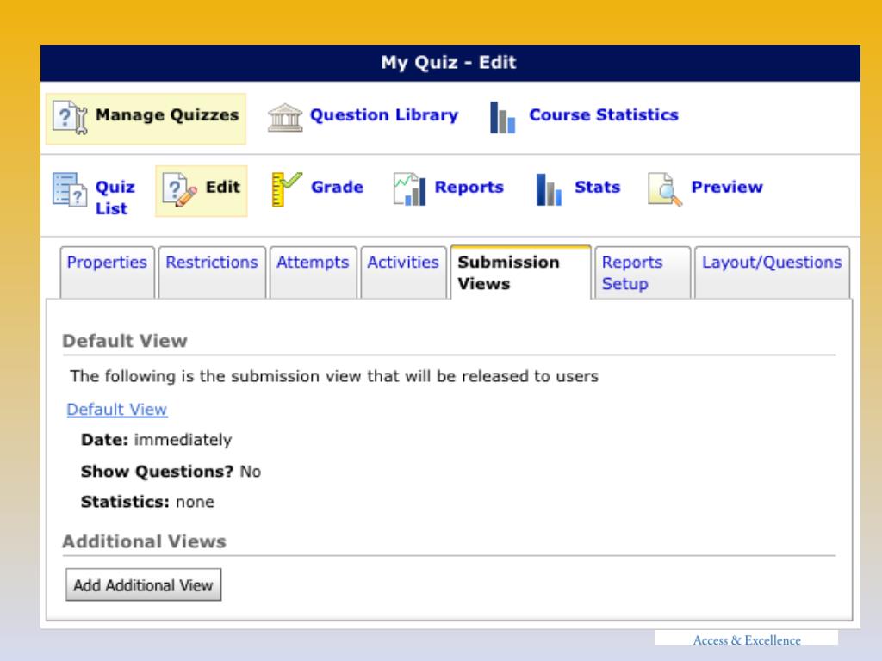Go to Quiz List
The width and height of the screenshot is (882, 661).
point(115,197)
